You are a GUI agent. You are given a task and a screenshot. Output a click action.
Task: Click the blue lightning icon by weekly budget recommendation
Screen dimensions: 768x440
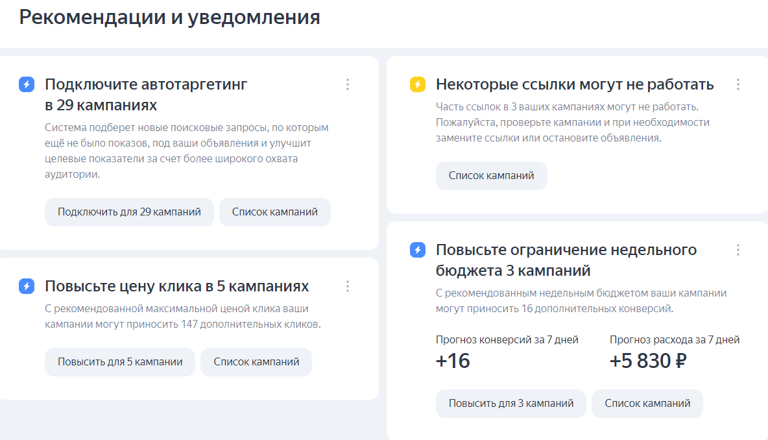click(x=418, y=250)
